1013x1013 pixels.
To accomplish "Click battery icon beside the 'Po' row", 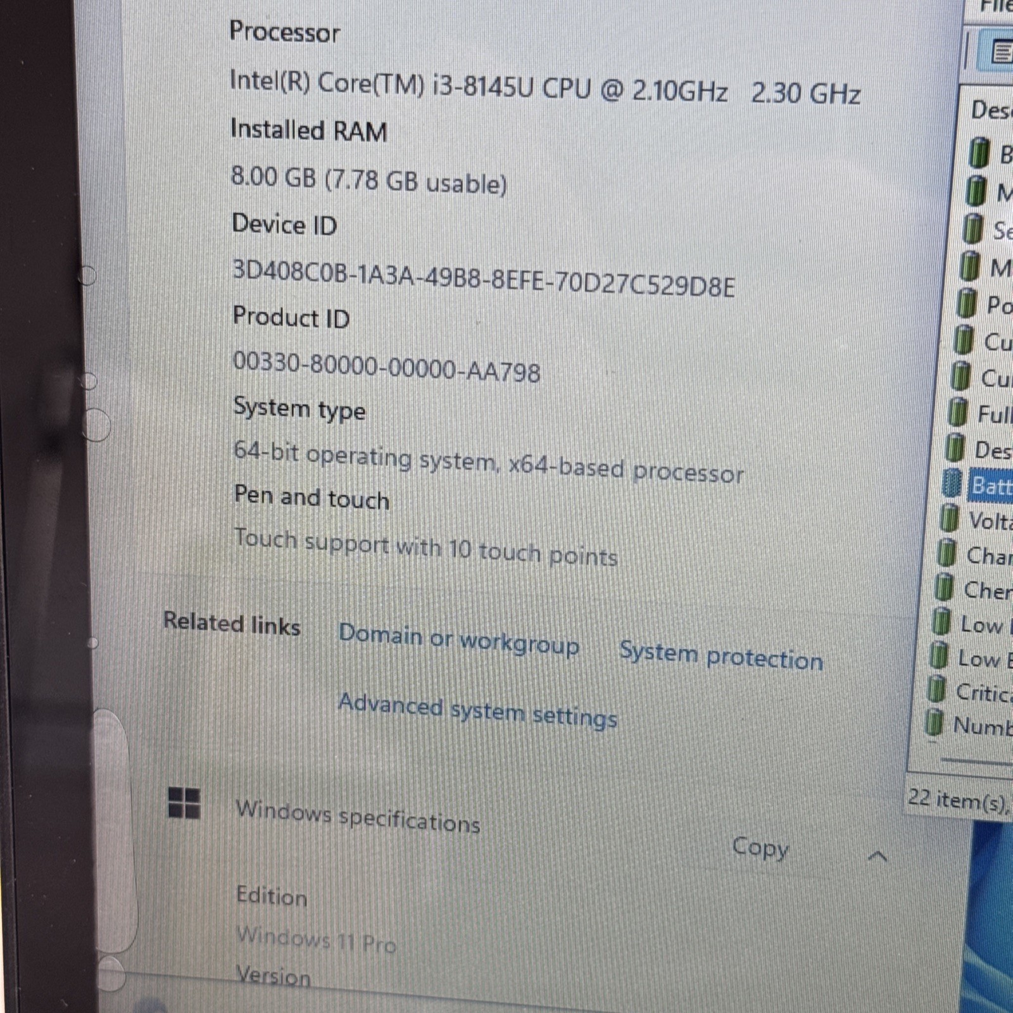I will click(967, 303).
